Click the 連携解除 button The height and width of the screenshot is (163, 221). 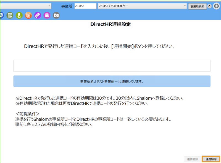211,159
